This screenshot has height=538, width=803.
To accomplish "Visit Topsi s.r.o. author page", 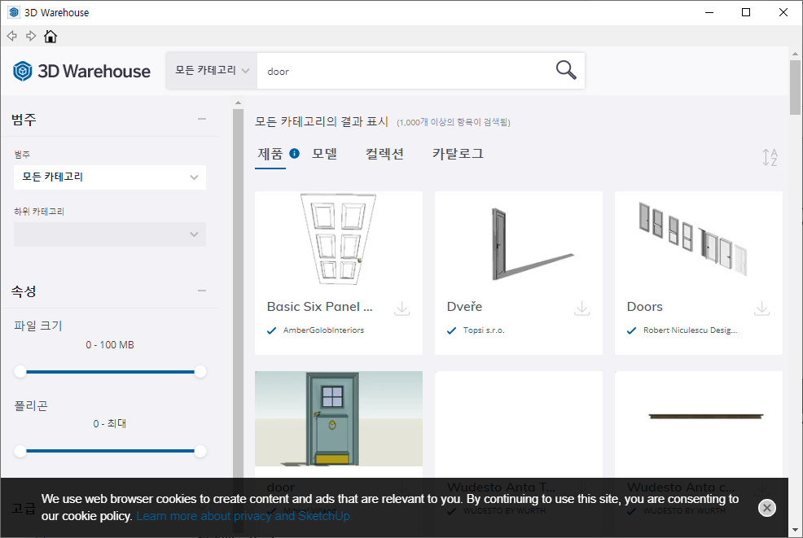I will [484, 330].
